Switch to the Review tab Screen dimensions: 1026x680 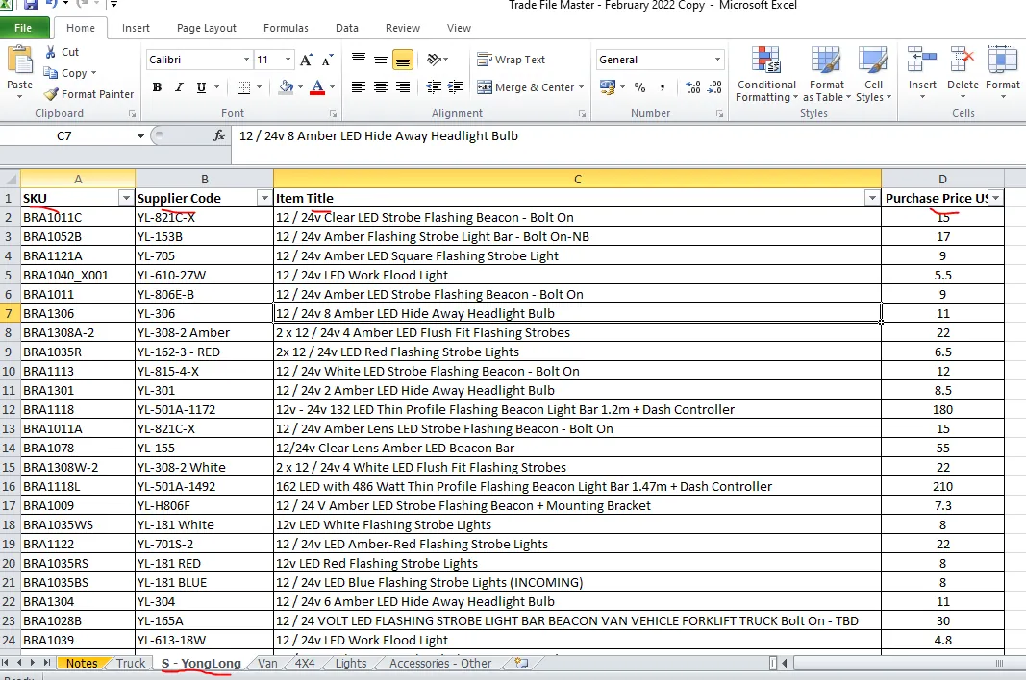pos(402,28)
